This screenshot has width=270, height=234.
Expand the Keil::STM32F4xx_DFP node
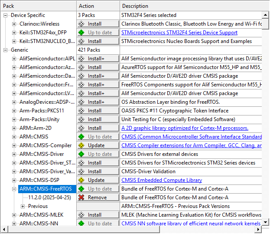pyautogui.click(x=14, y=33)
